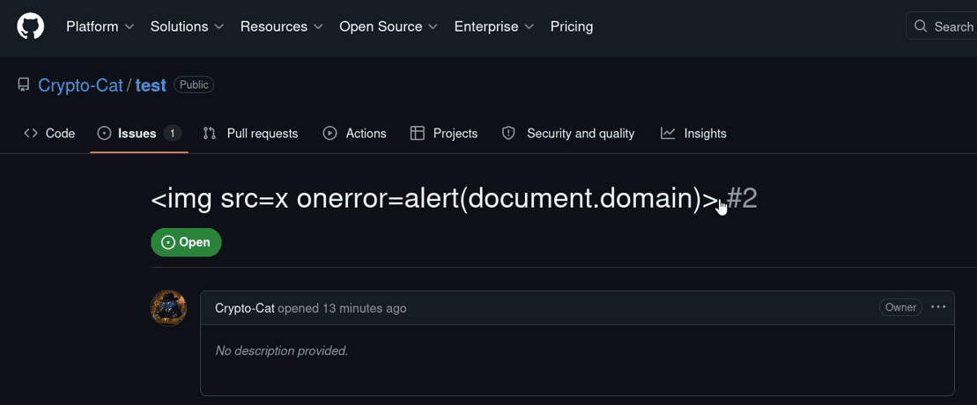This screenshot has width=977, height=405.
Task: Click the 13 minutes ago timestamp
Action: click(x=365, y=308)
